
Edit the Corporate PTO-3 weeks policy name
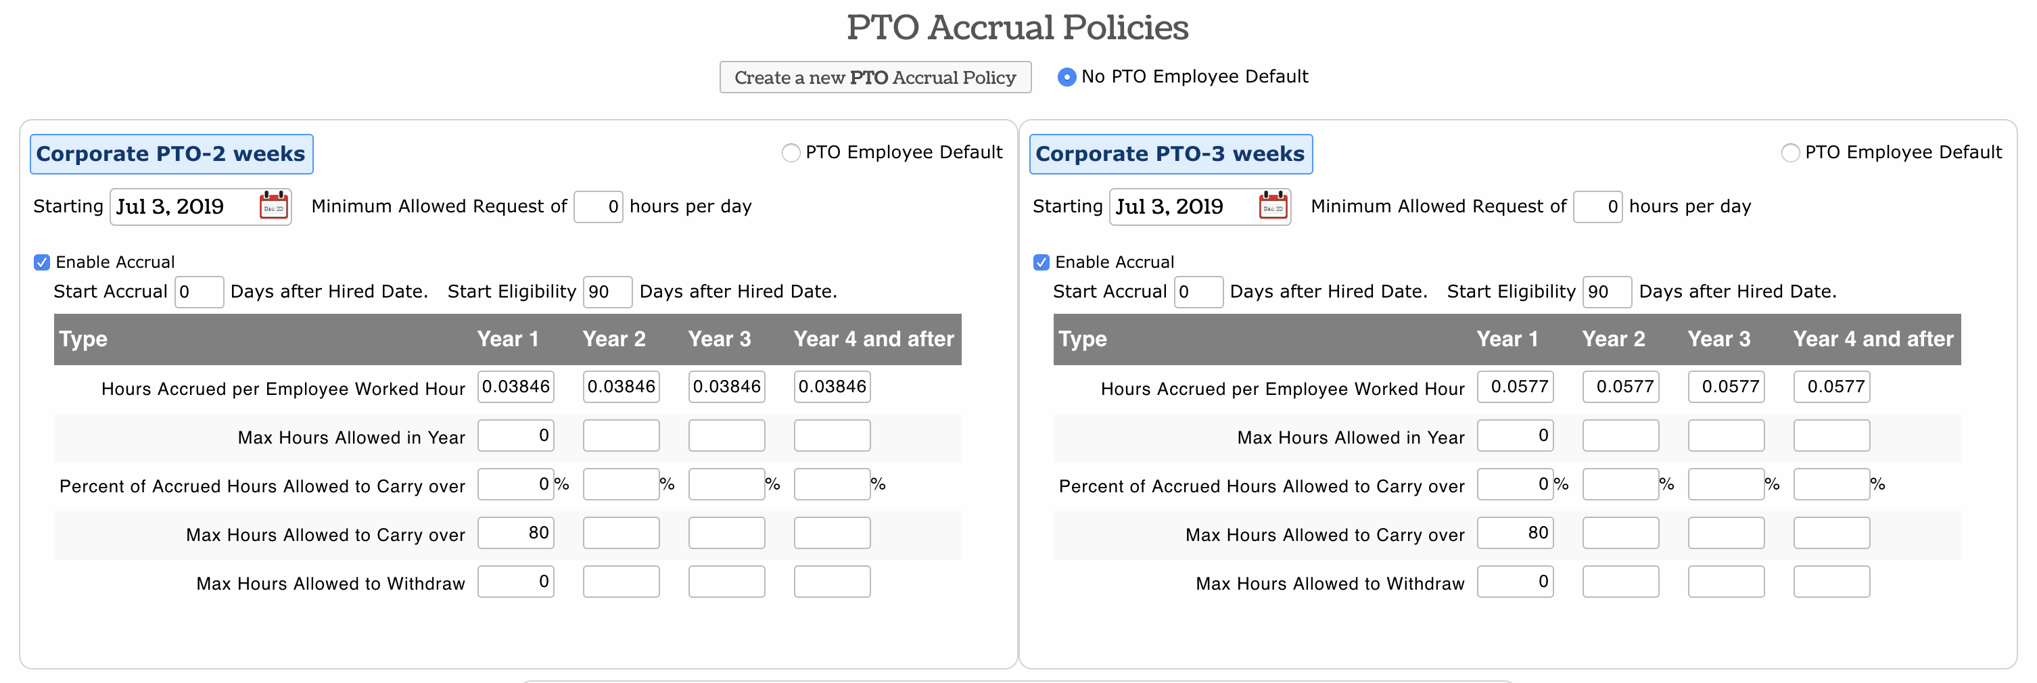coord(1171,154)
